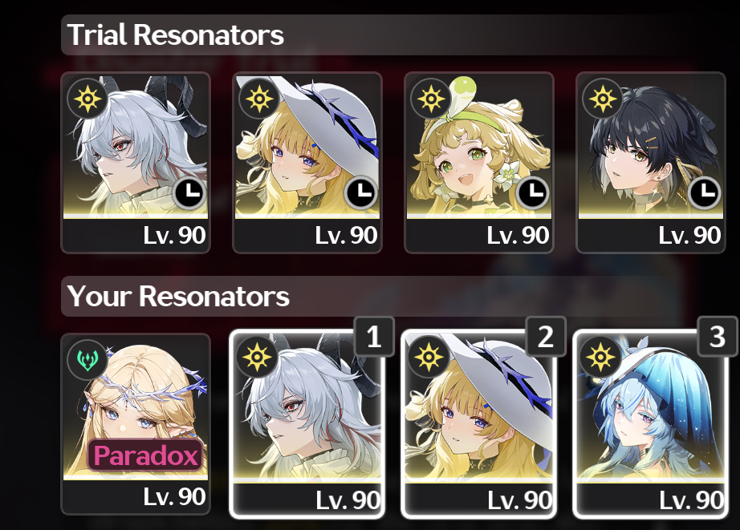
Task: Select the black-haired trial resonator card
Action: click(x=651, y=163)
